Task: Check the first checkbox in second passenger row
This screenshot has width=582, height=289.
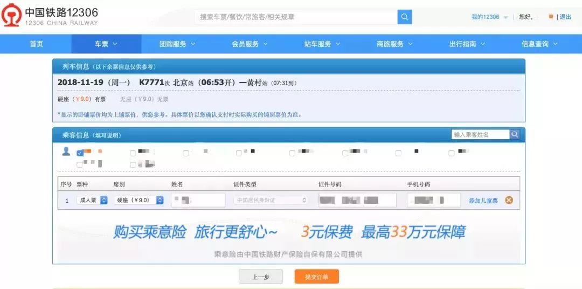Action: [80, 164]
